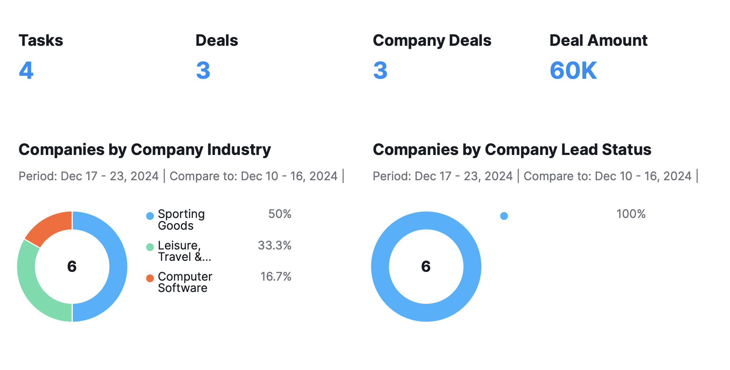Click the orange Computer Software legend dot
This screenshot has height=370, width=730.
(150, 278)
